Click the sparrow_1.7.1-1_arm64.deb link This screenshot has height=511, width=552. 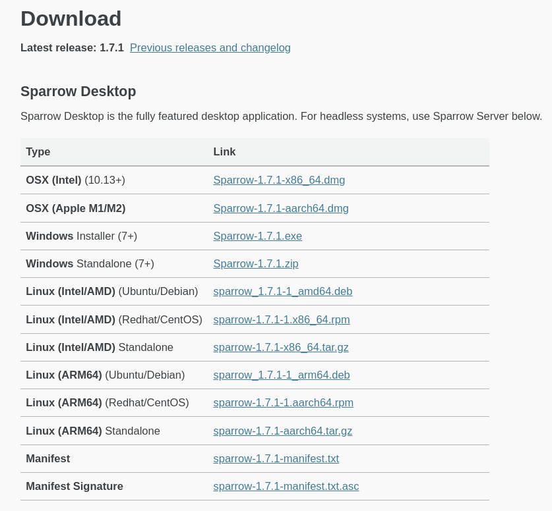[x=281, y=375]
